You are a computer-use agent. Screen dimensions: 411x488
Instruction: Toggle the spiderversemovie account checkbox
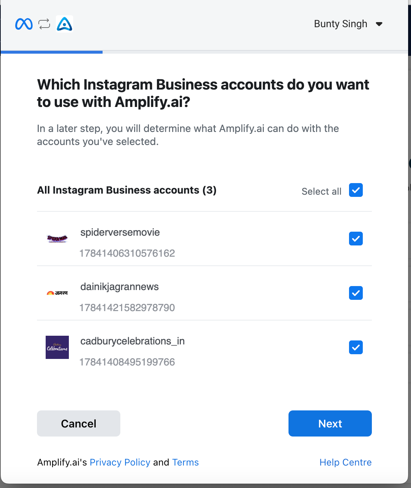click(x=356, y=239)
